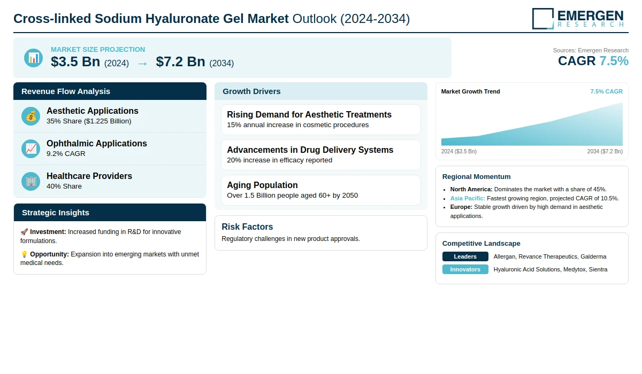Image resolution: width=642 pixels, height=374 pixels.
Task: Open the Risk Factors panel
Action: pyautogui.click(x=321, y=233)
